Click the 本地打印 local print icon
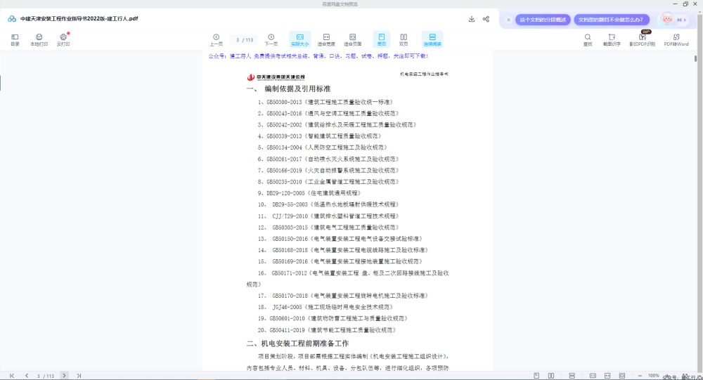703x380 pixels. [39, 39]
